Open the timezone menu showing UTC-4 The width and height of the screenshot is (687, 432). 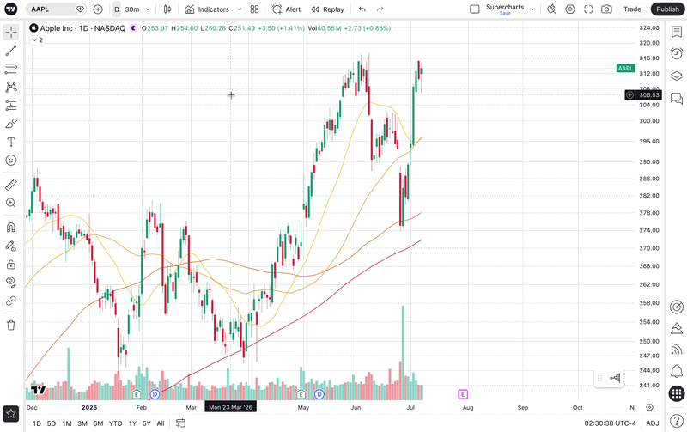pos(610,423)
